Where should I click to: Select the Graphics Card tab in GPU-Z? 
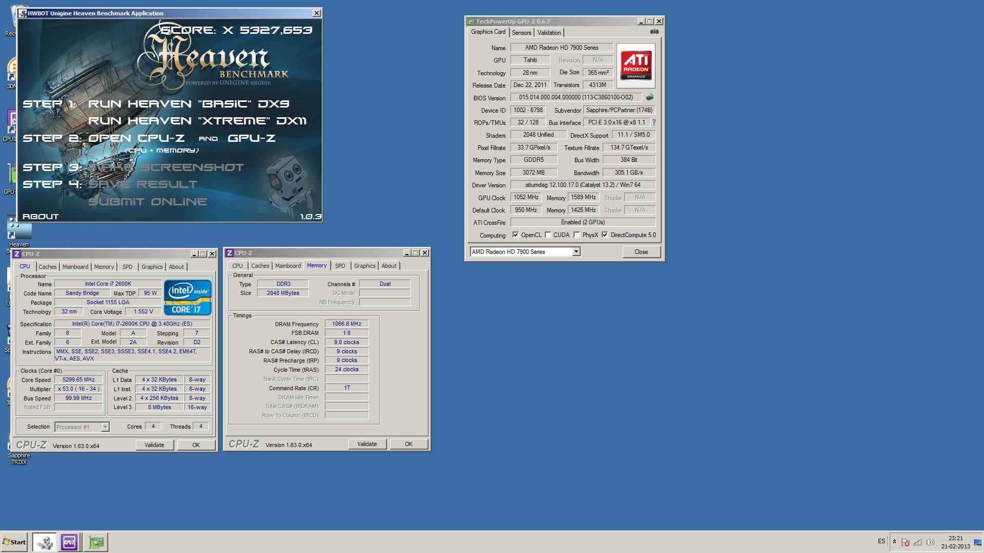click(x=488, y=32)
